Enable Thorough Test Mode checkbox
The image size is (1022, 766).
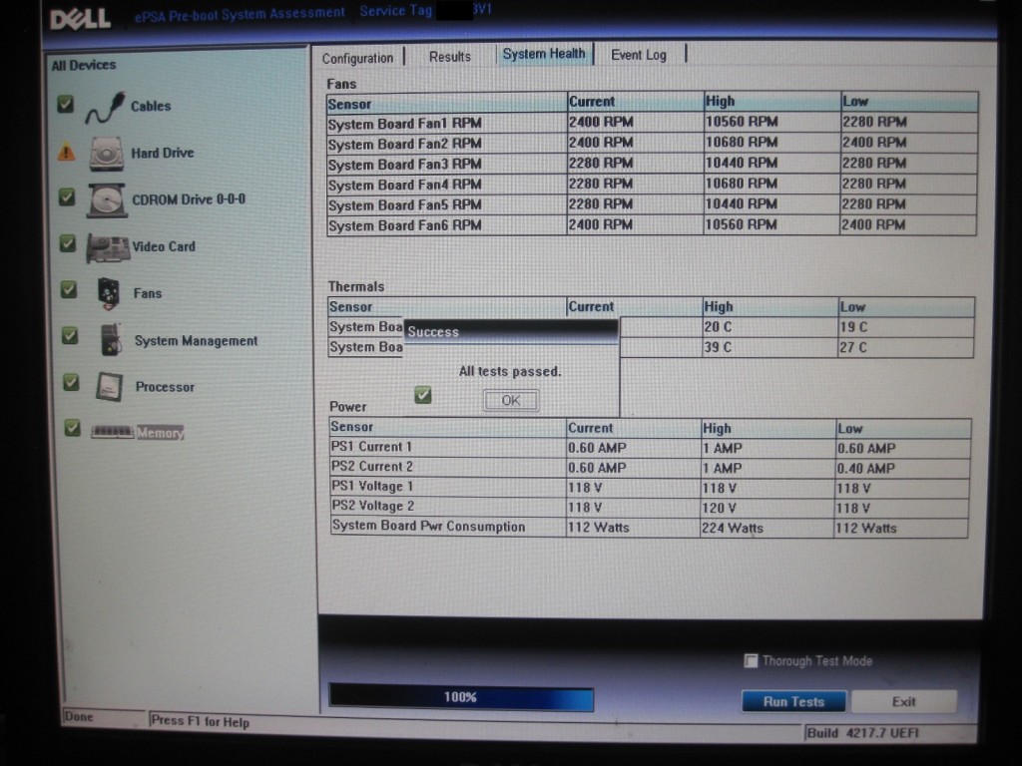pos(751,661)
